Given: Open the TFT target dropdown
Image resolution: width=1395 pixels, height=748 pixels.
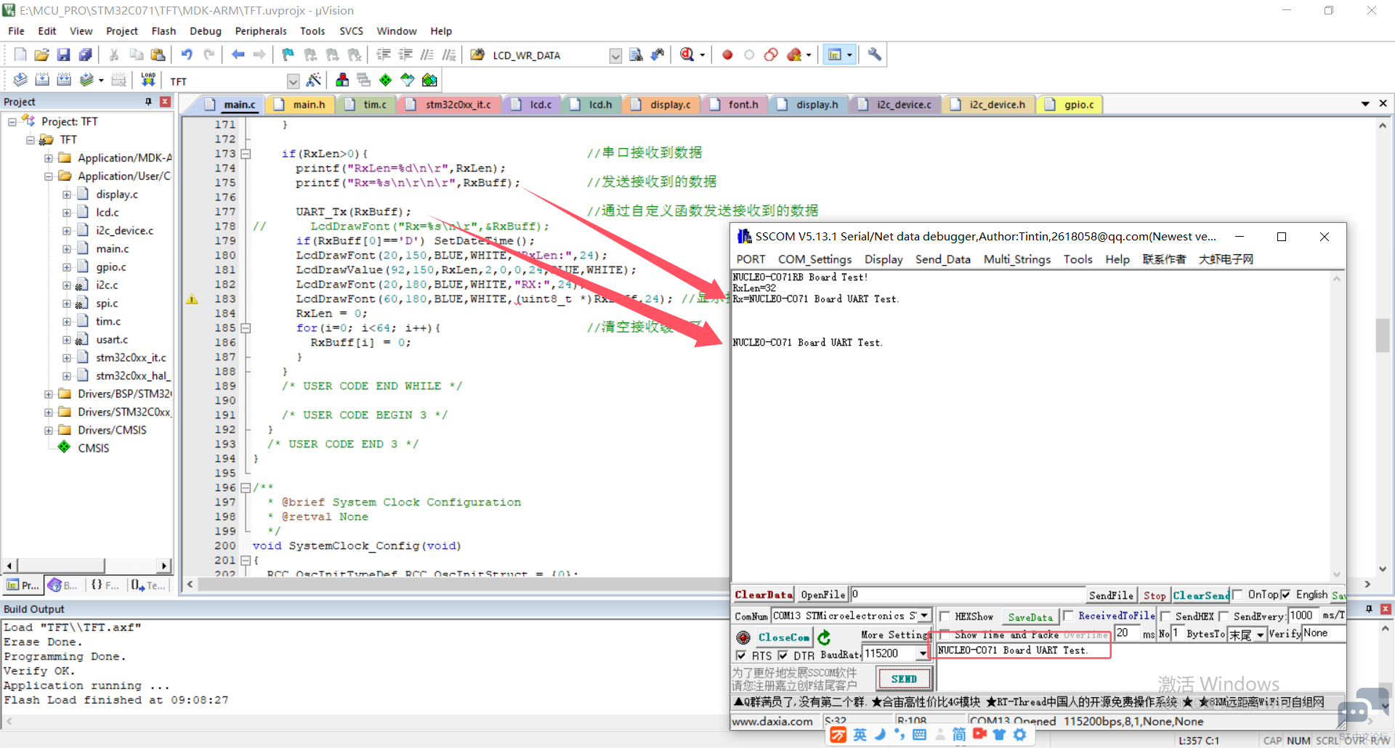Looking at the screenshot, I should pos(293,81).
